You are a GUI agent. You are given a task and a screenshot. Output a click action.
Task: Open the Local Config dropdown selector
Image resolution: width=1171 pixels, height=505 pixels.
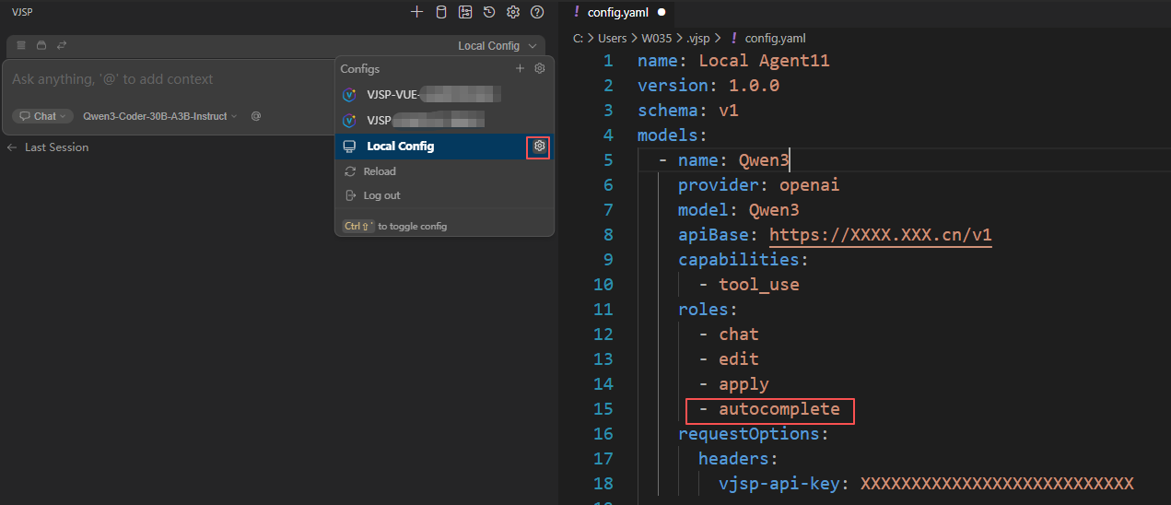pyautogui.click(x=498, y=46)
